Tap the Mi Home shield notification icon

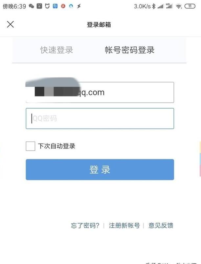47,6
